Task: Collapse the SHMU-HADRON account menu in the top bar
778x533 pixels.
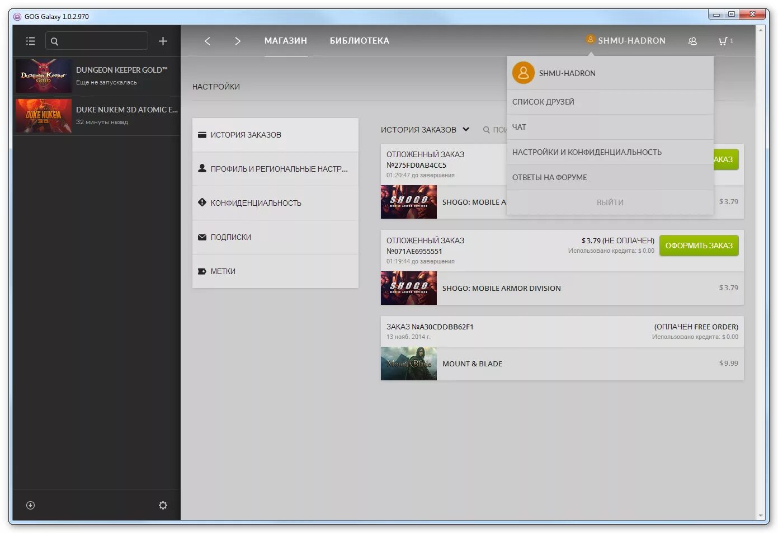Action: click(626, 40)
